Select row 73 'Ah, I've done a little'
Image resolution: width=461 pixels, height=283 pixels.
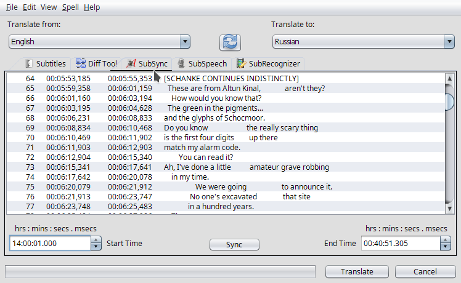point(226,167)
